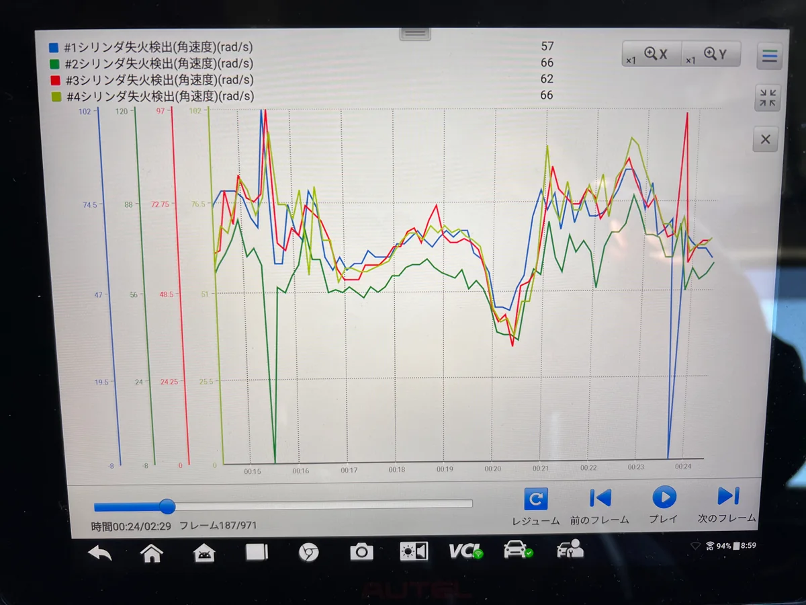Click the value 57 for cylinder 1
Viewport: 806px width, 605px height.
pos(547,46)
